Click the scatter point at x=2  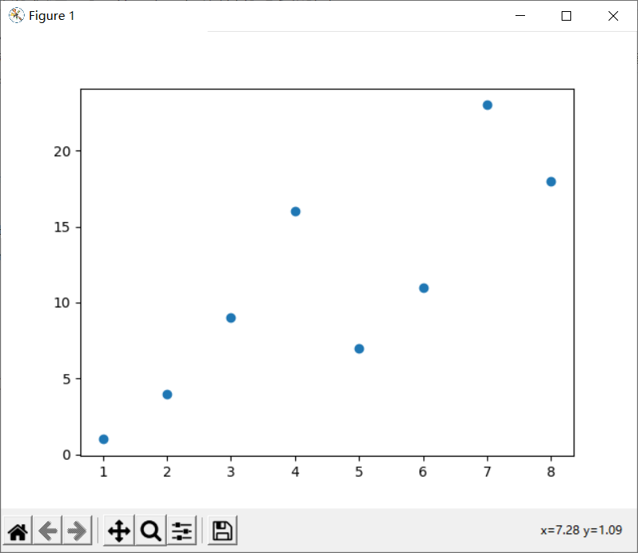tap(167, 395)
